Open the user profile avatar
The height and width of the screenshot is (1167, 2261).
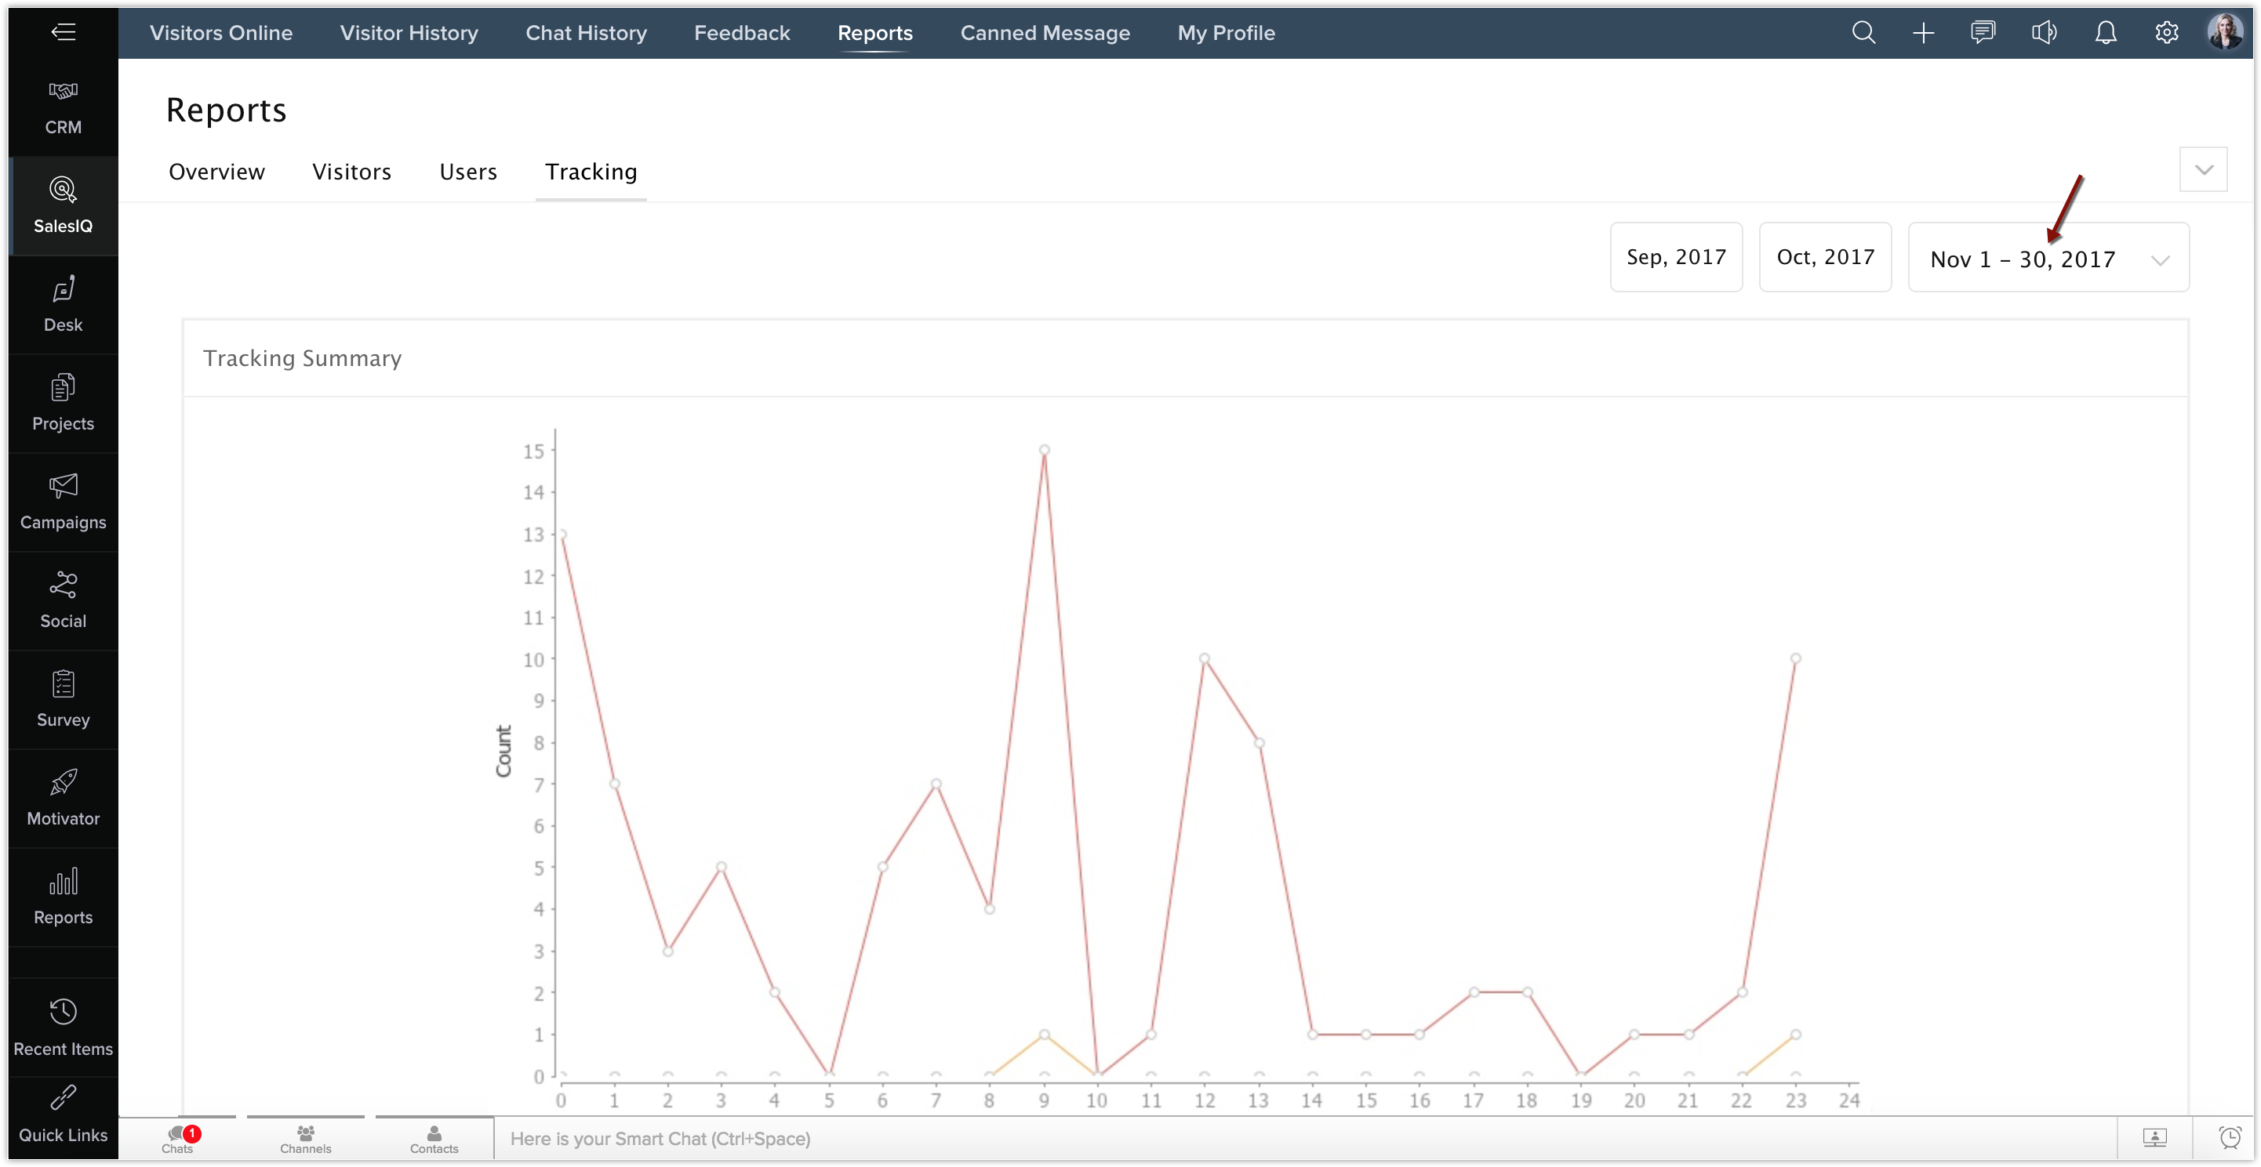pyautogui.click(x=2224, y=34)
